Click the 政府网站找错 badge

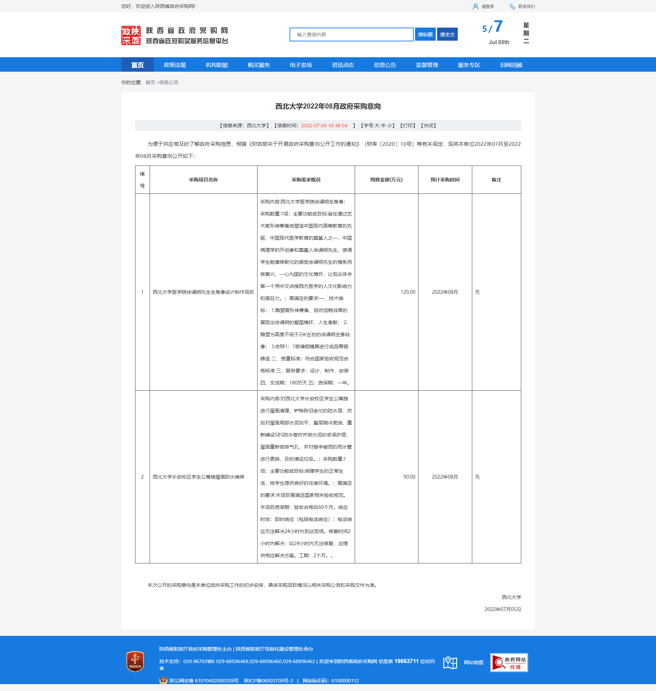[x=509, y=662]
